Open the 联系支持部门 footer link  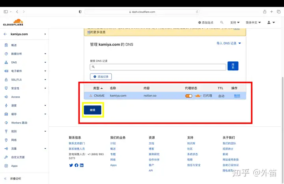(77, 144)
